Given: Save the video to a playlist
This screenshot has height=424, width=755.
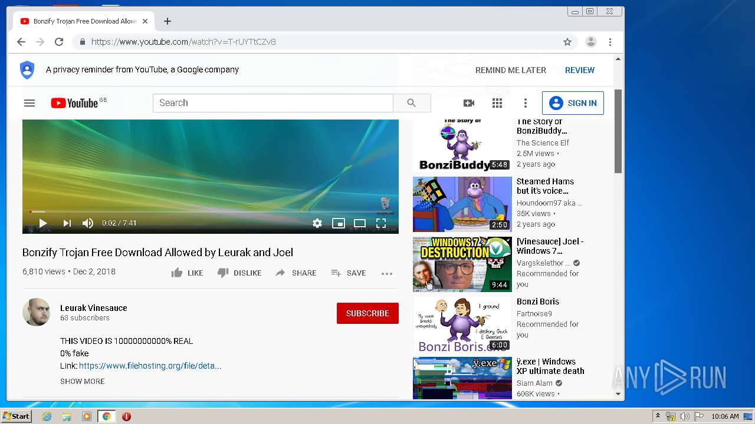Looking at the screenshot, I should [x=349, y=273].
